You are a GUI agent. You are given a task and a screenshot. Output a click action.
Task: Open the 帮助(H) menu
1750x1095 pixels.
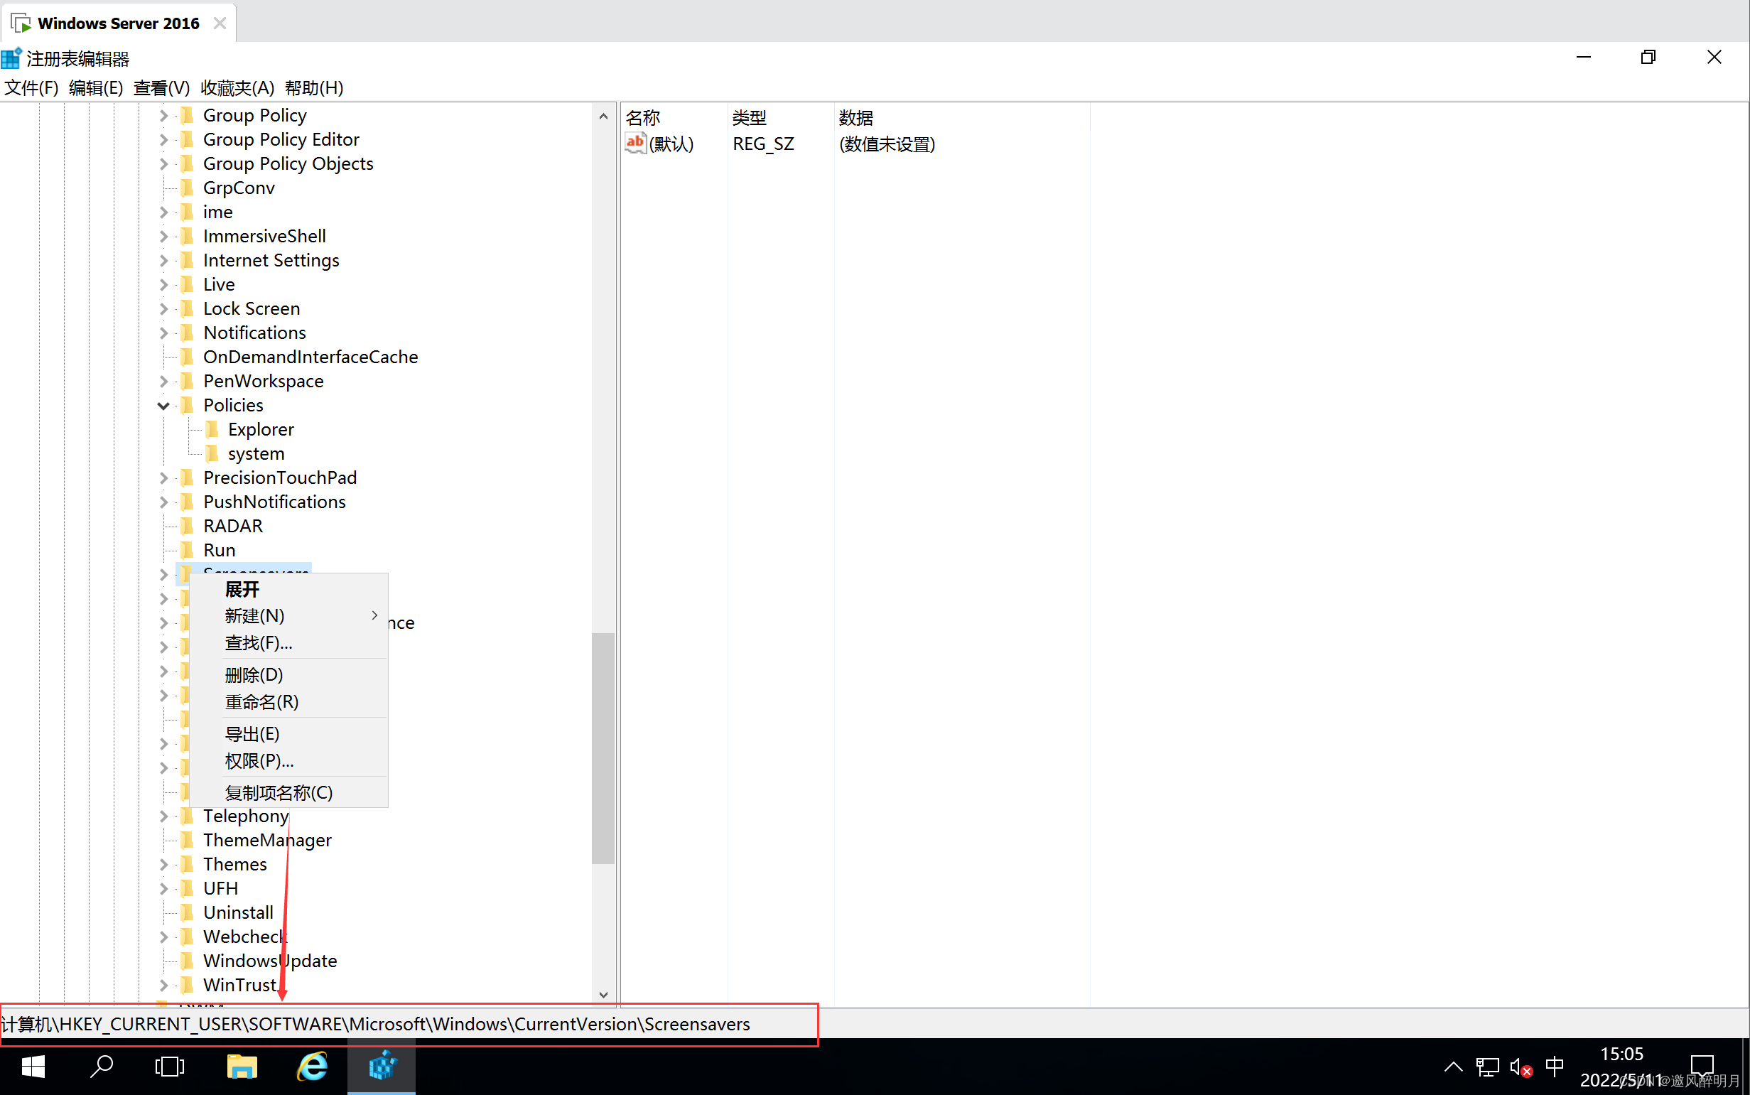pyautogui.click(x=314, y=87)
